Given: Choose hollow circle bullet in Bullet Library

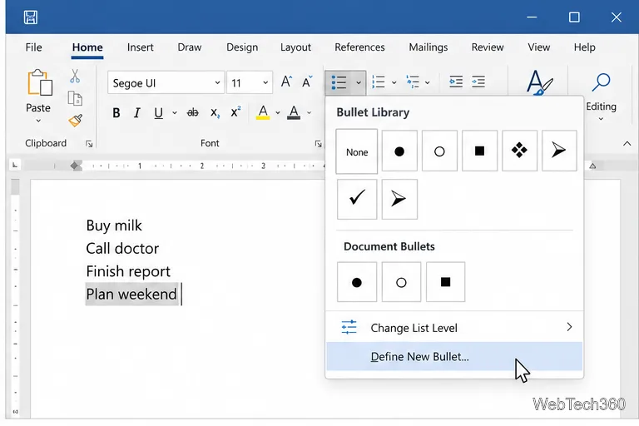Looking at the screenshot, I should click(439, 151).
